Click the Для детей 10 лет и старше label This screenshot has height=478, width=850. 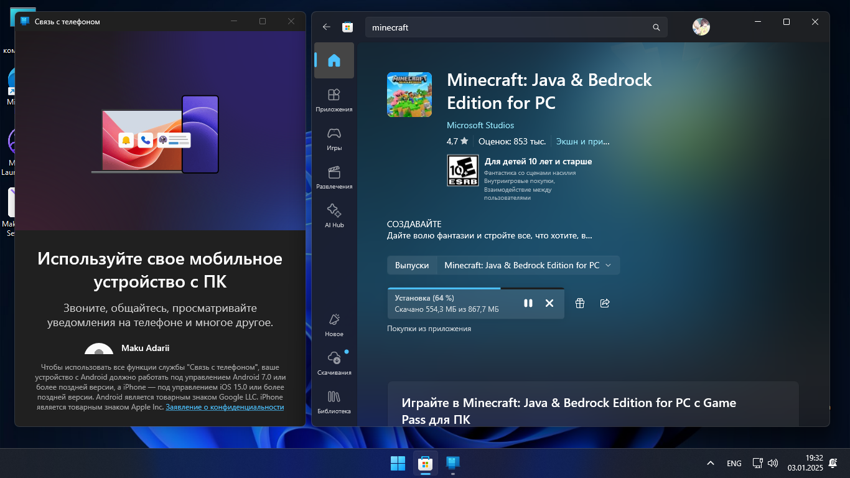tap(538, 161)
